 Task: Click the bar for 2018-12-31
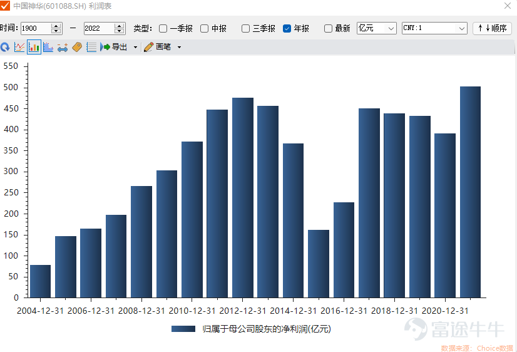coord(394,205)
